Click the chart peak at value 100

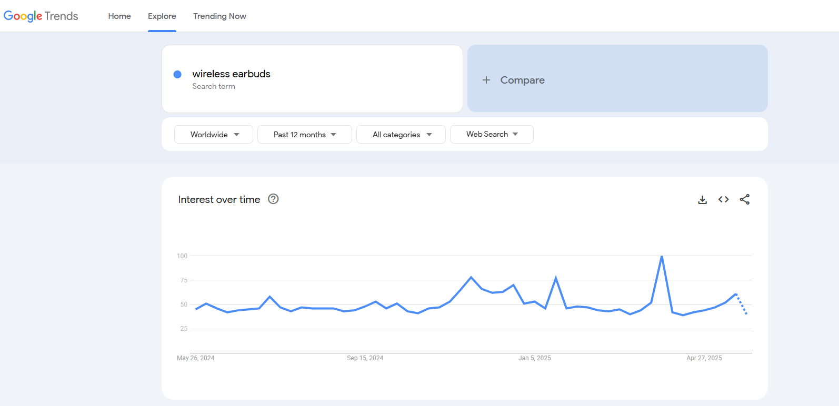(662, 256)
